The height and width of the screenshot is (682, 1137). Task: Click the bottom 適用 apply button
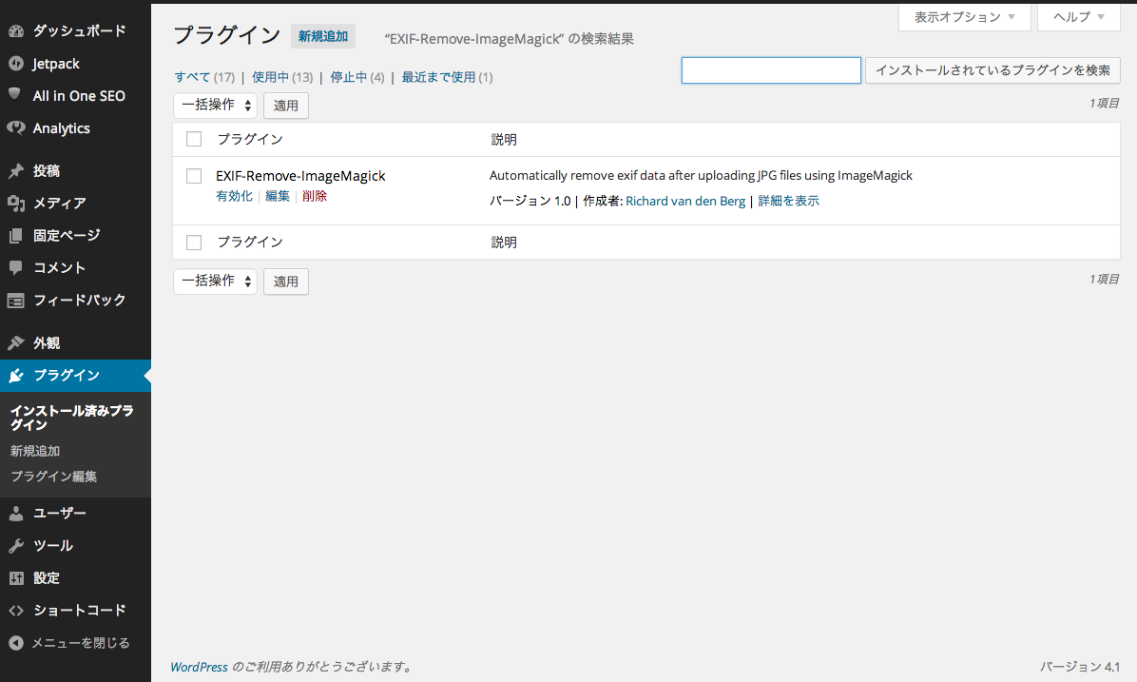286,282
